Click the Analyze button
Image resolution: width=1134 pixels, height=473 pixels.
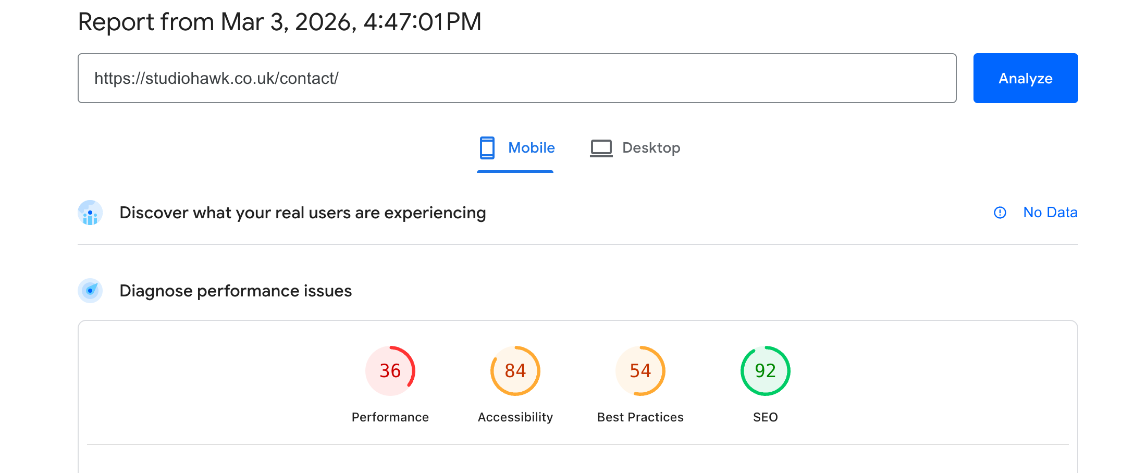[1025, 78]
